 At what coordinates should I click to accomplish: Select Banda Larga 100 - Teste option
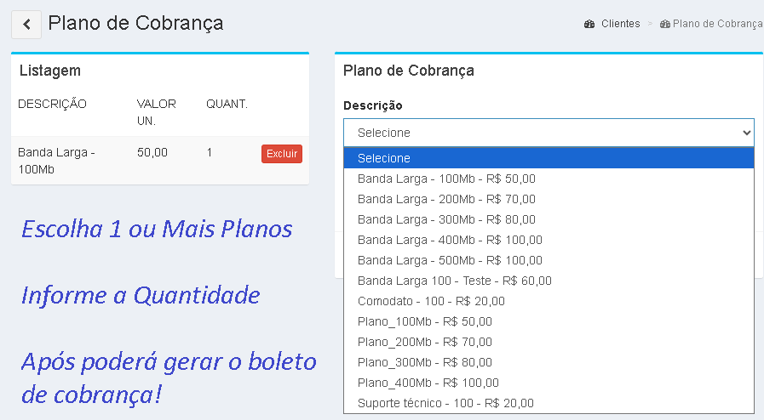[454, 281]
